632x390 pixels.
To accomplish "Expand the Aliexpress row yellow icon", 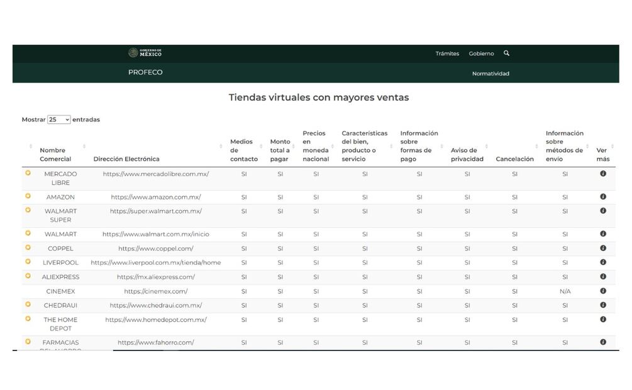I will tap(28, 276).
